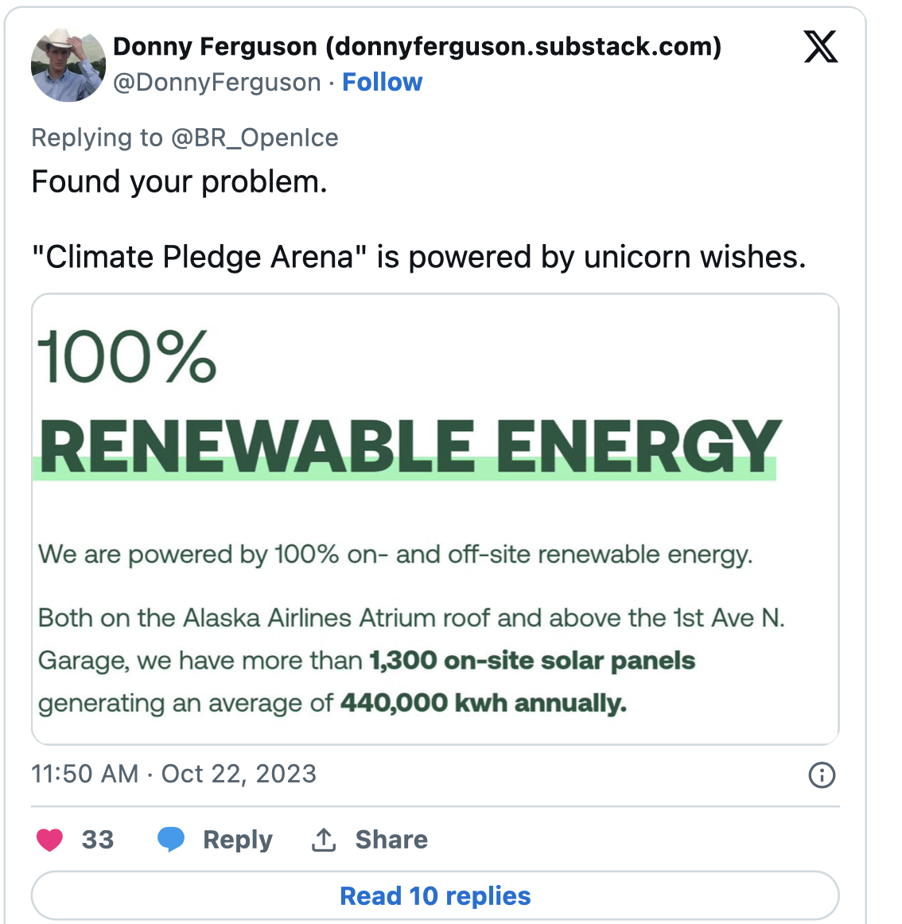This screenshot has width=902, height=924.
Task: Open the @DonnyFerguson handle link
Action: [217, 83]
